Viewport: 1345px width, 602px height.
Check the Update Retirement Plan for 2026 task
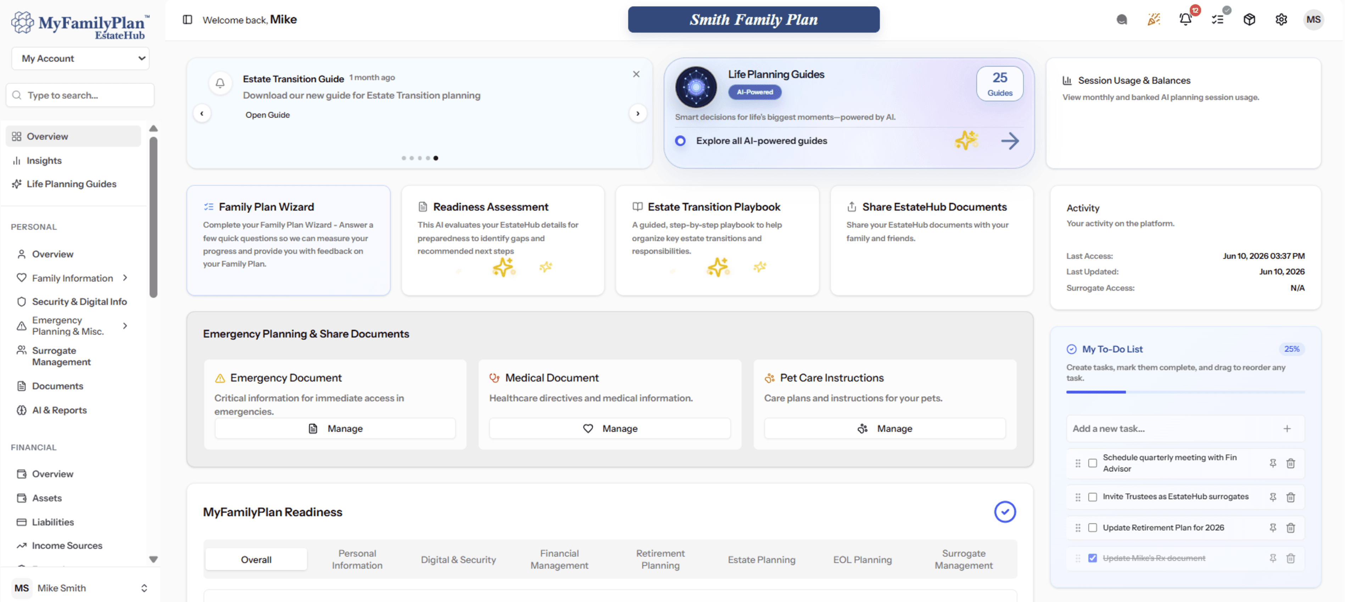pyautogui.click(x=1092, y=528)
